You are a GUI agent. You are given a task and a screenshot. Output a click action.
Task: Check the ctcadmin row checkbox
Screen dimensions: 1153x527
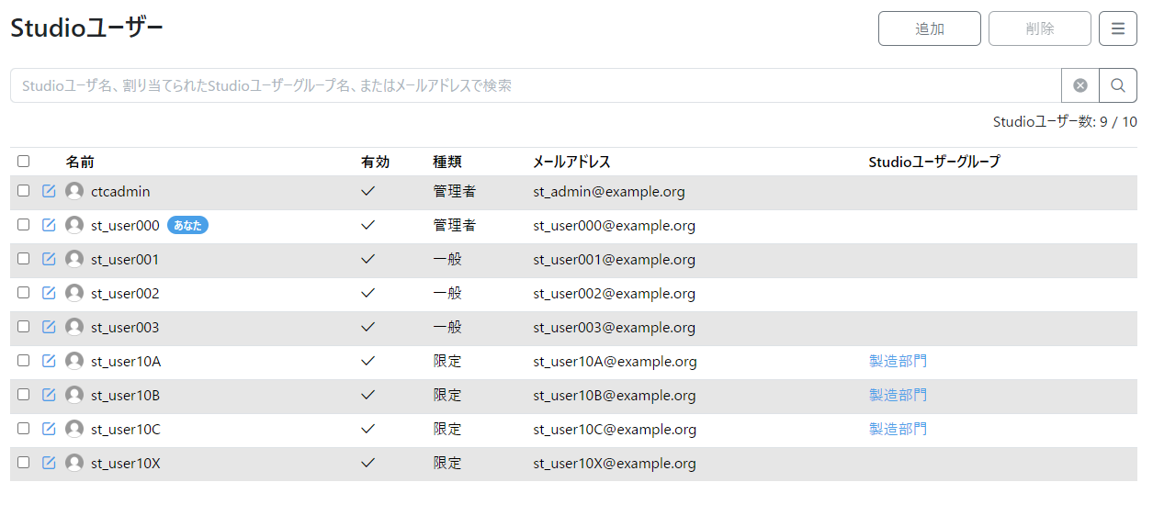coord(23,190)
